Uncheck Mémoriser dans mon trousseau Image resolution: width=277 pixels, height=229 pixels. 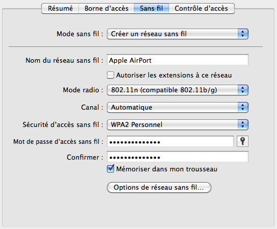click(x=110, y=169)
